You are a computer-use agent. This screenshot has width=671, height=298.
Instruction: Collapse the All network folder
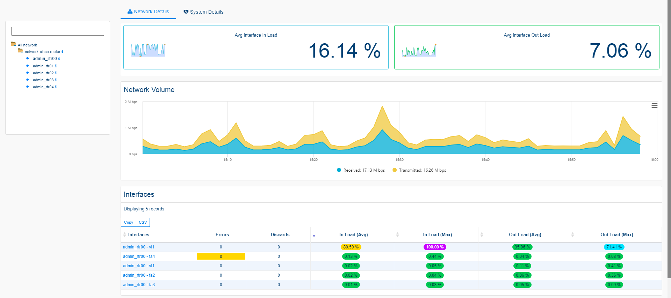tap(14, 44)
